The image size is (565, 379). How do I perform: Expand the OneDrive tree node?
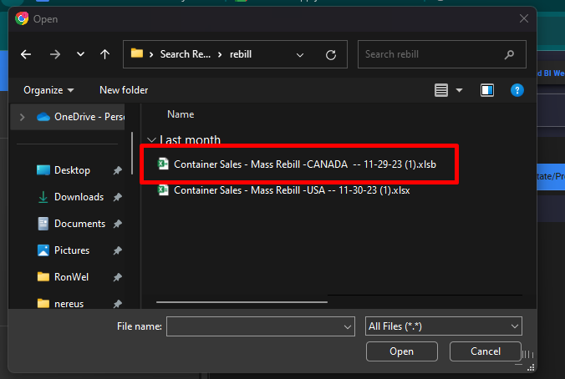(x=22, y=117)
